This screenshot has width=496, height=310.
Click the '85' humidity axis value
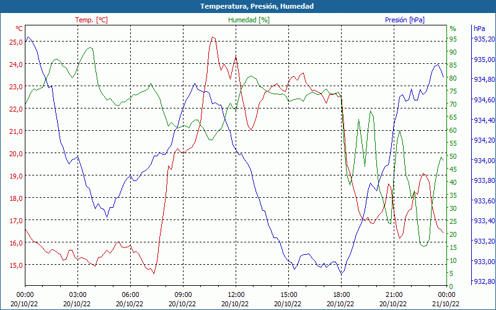click(x=453, y=65)
